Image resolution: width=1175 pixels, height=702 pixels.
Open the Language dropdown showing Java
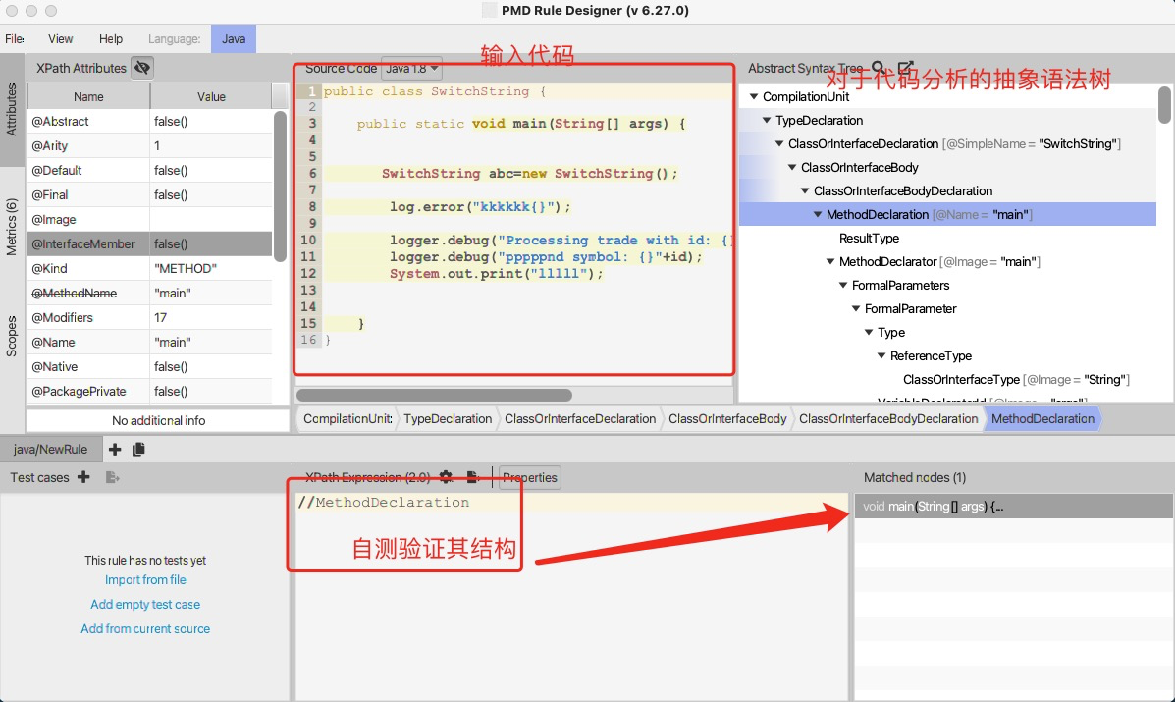click(233, 38)
